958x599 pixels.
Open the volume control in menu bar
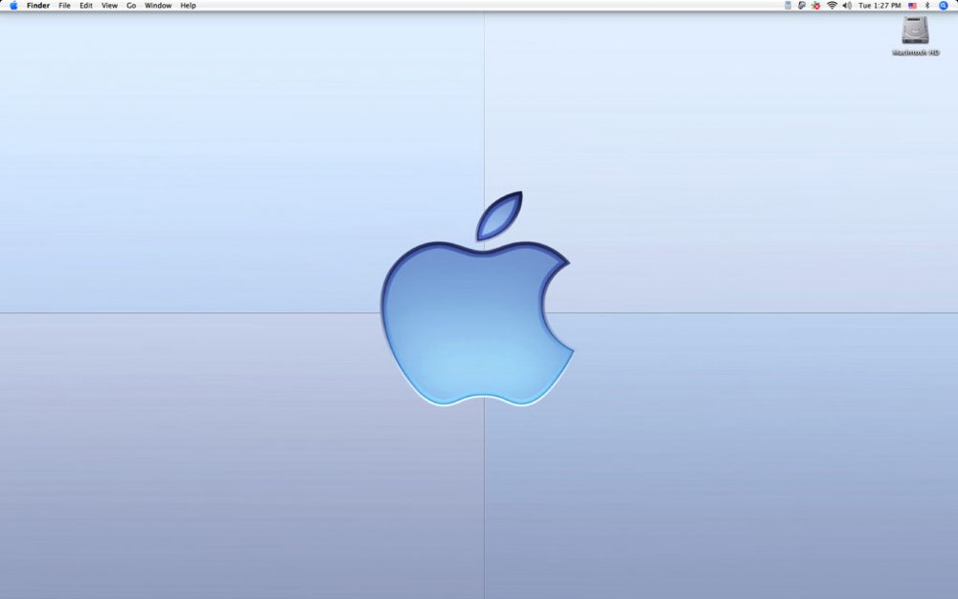847,6
